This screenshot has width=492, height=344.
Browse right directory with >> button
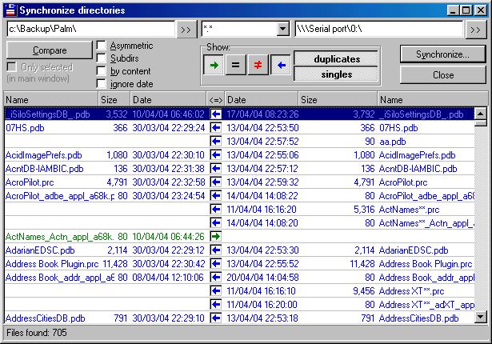(x=475, y=30)
